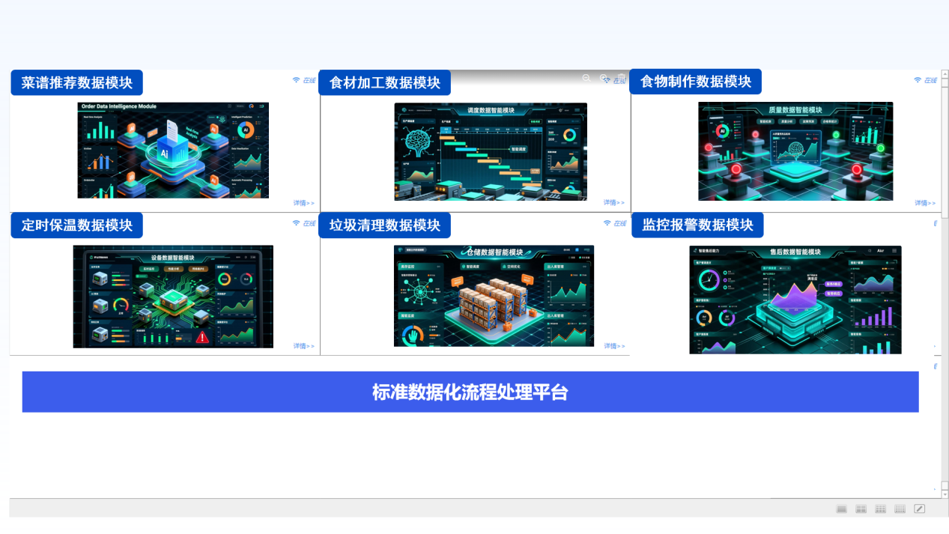The image size is (949, 534).
Task: Open 详情>> link in 菜谱推荐数据模块 panel
Action: [x=303, y=203]
